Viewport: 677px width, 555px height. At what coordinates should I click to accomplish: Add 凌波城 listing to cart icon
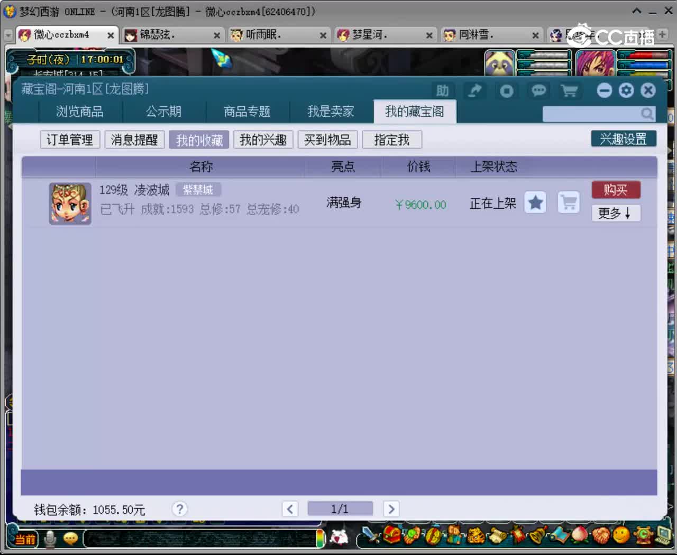(x=569, y=202)
